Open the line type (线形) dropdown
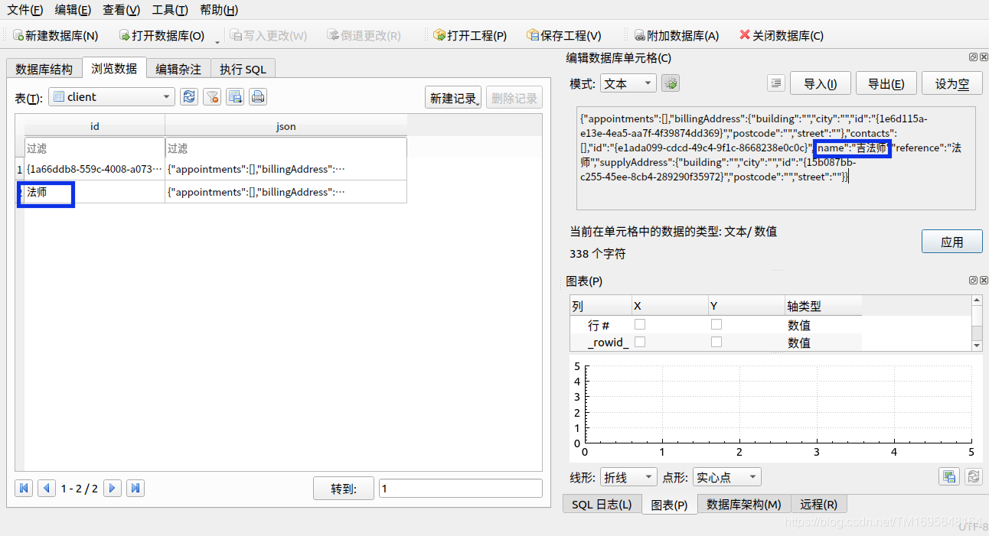 pos(628,477)
